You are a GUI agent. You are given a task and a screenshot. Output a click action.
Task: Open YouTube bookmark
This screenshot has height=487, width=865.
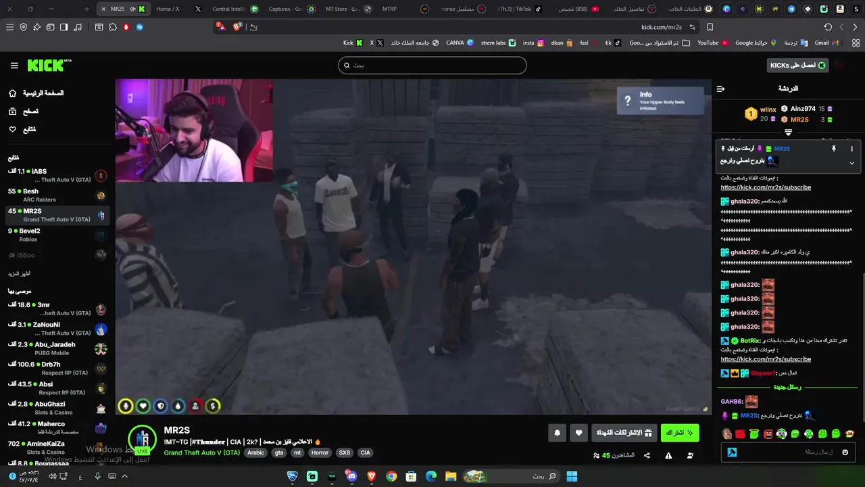coord(713,43)
